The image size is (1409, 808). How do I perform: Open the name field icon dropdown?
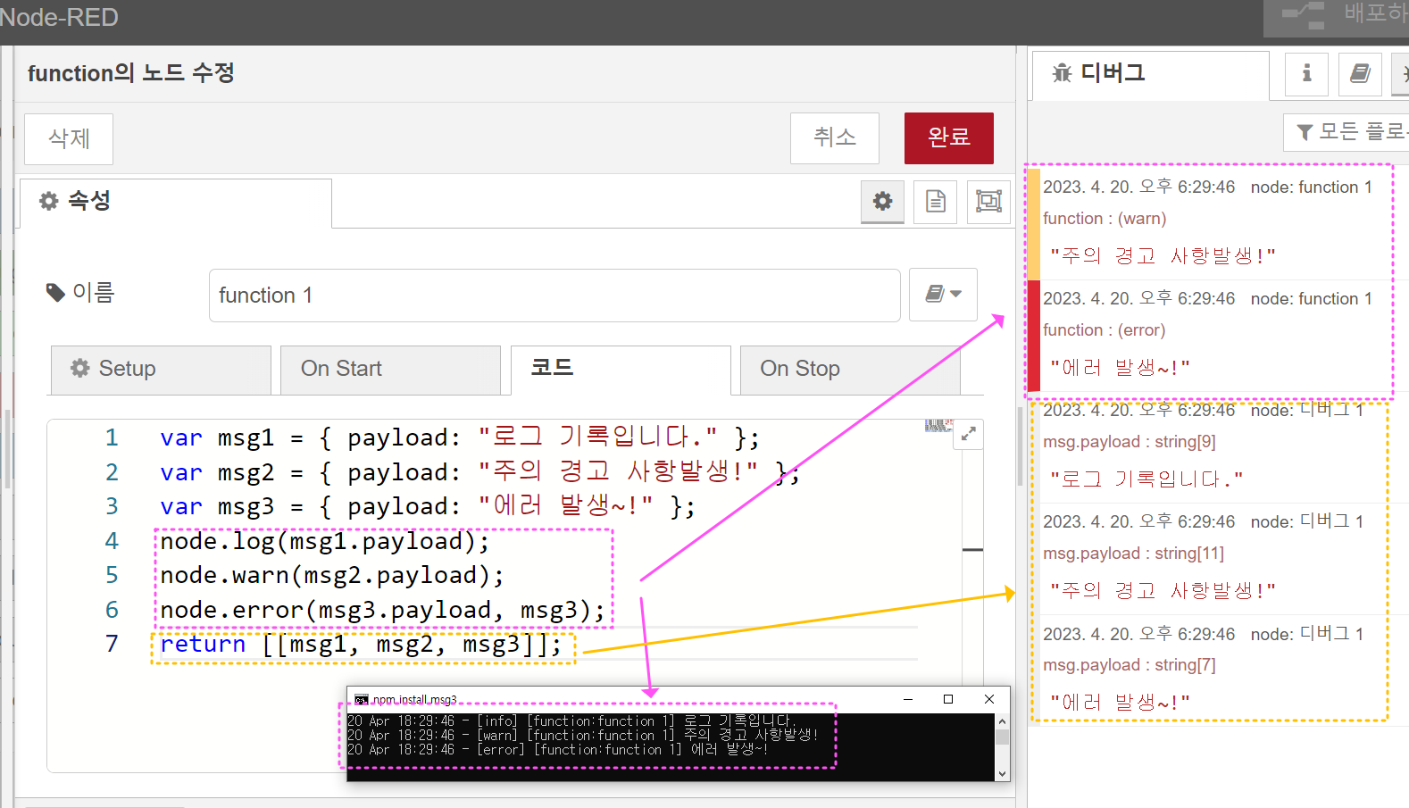coord(943,294)
